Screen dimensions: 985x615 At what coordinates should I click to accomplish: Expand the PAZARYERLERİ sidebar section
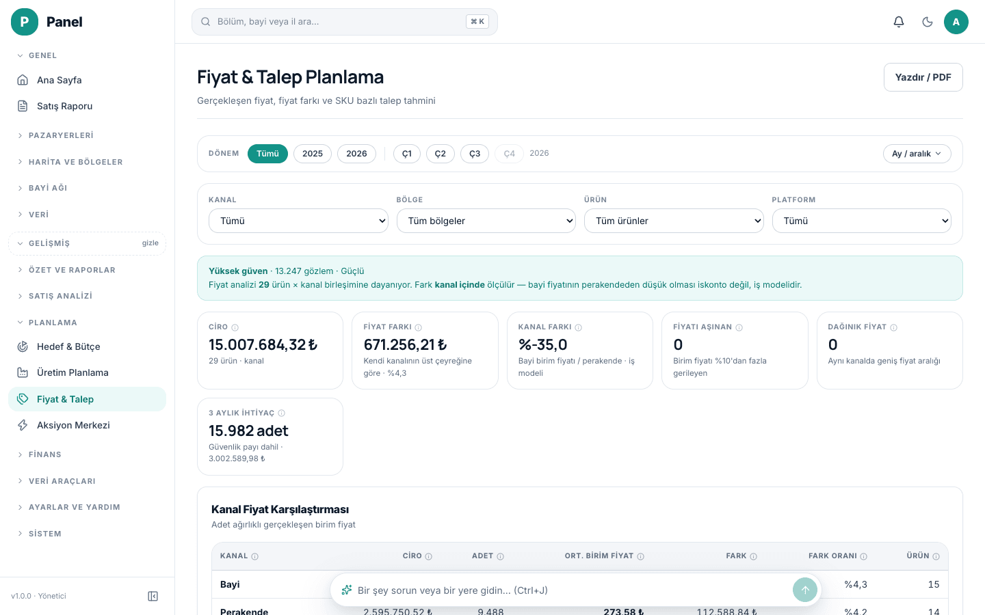[88, 135]
